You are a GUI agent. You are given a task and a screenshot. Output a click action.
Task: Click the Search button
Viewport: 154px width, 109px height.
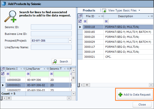[x=62, y=61]
